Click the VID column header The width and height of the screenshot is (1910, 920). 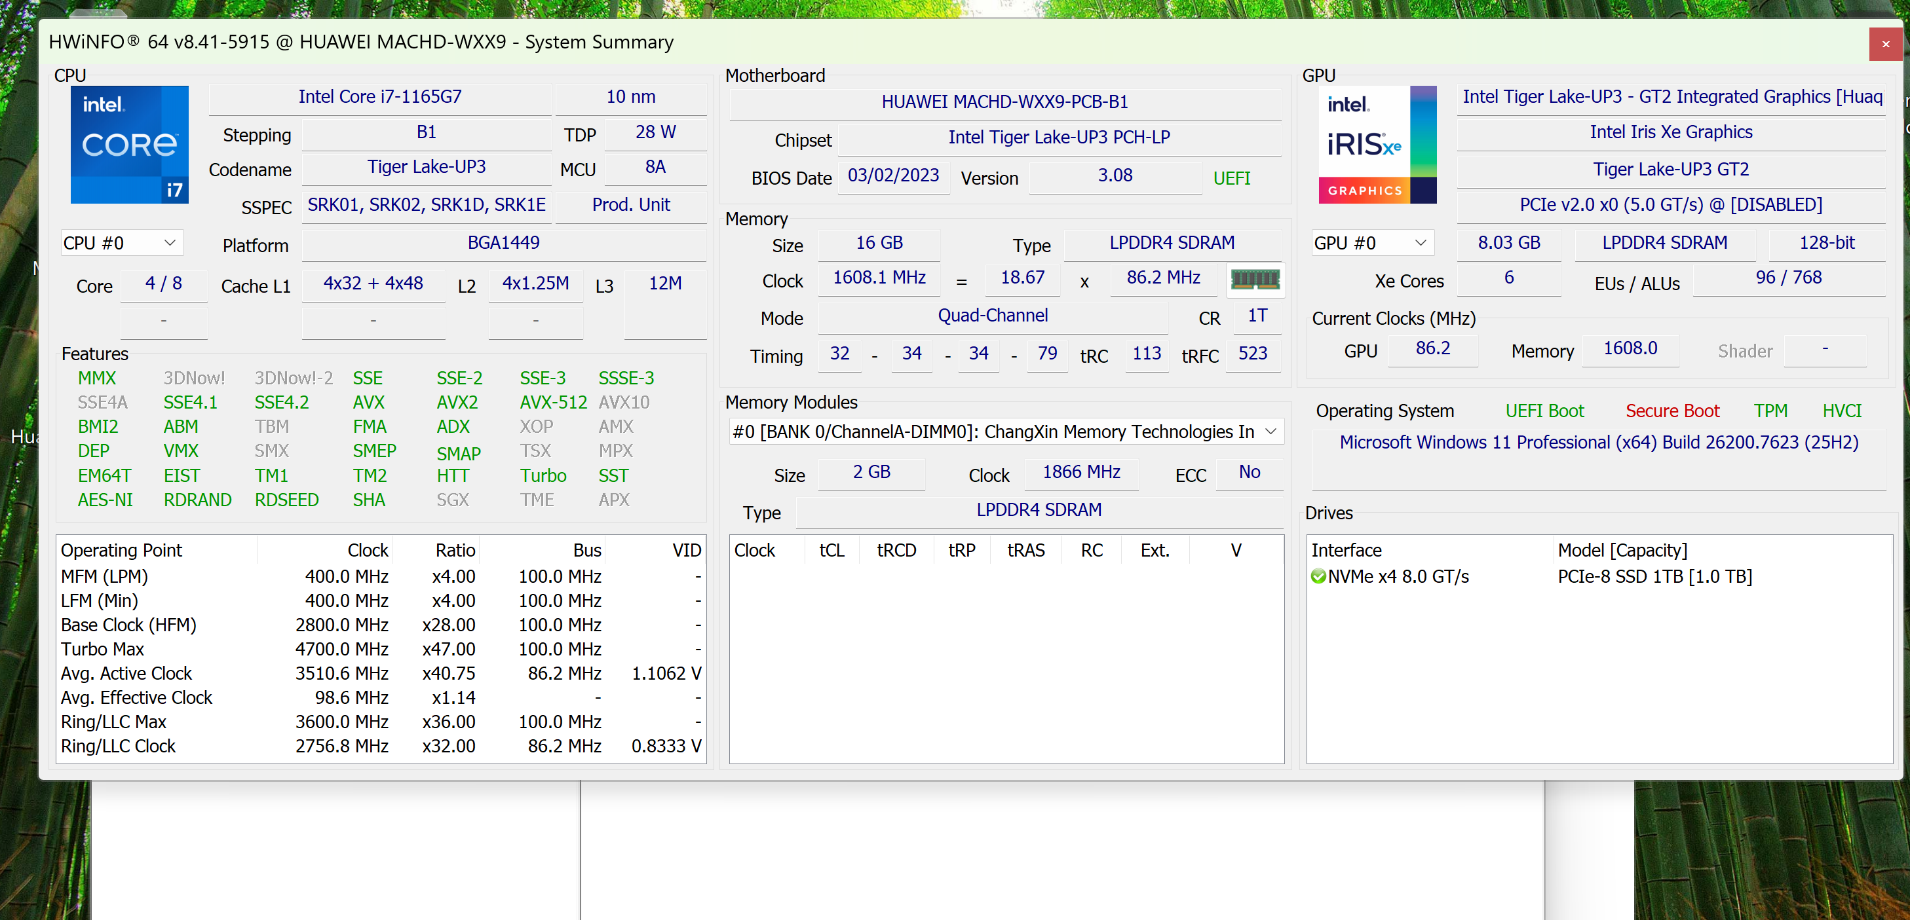[x=655, y=551]
